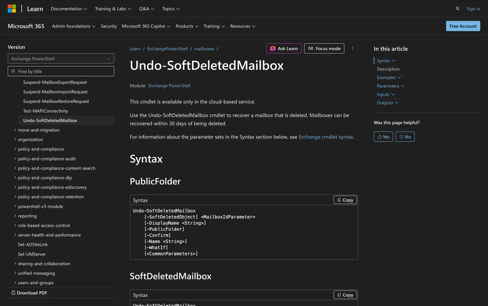Vote Yes for page helpful

(383, 137)
